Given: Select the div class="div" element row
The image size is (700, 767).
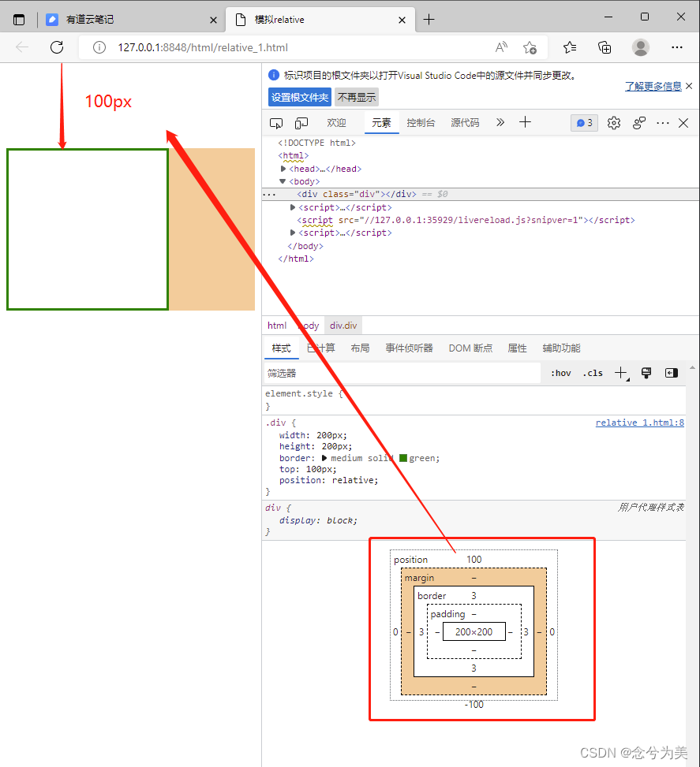Looking at the screenshot, I should [x=480, y=194].
